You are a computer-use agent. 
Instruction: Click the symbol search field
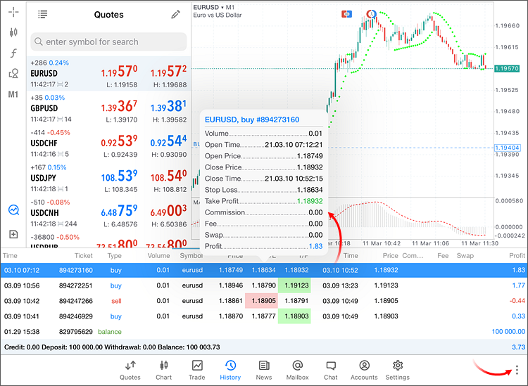(x=108, y=41)
